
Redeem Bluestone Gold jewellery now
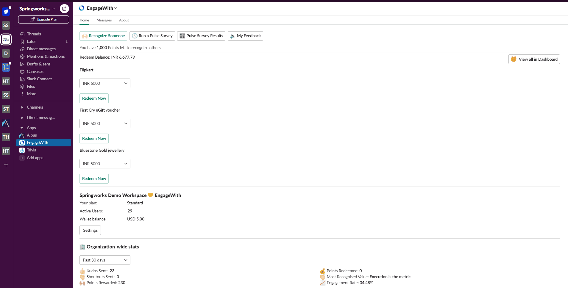pyautogui.click(x=94, y=179)
